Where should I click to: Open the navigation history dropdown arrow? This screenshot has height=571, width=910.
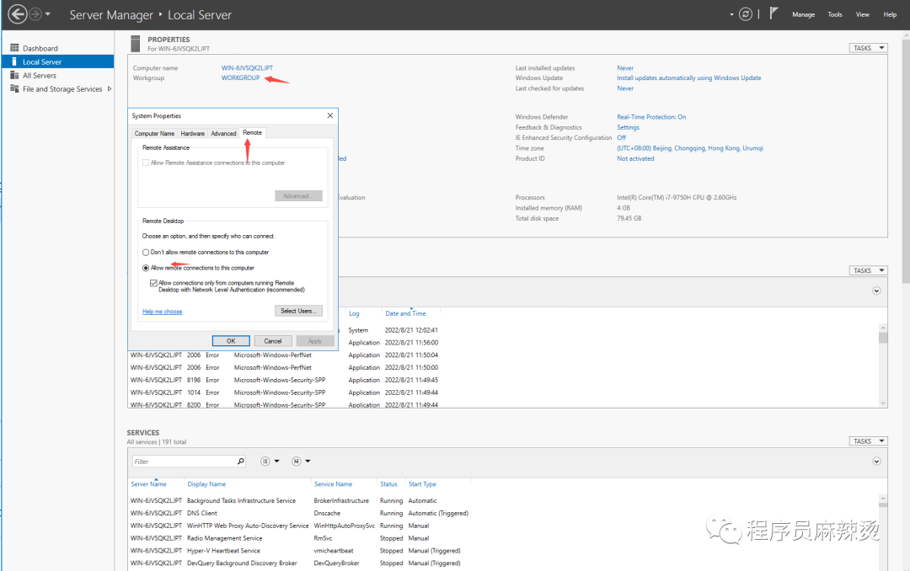[47, 14]
